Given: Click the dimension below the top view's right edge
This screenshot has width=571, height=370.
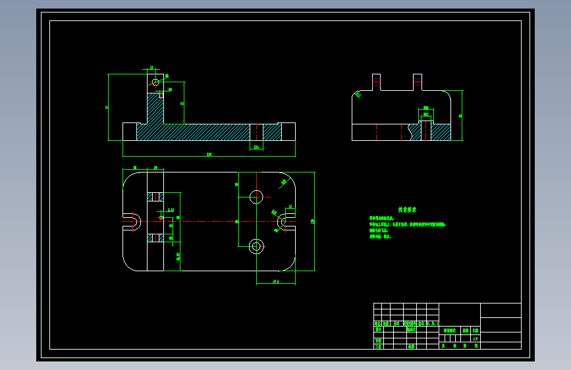Looking at the screenshot, I should [x=276, y=282].
